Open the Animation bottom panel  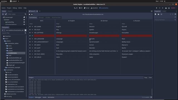[x=51, y=97]
